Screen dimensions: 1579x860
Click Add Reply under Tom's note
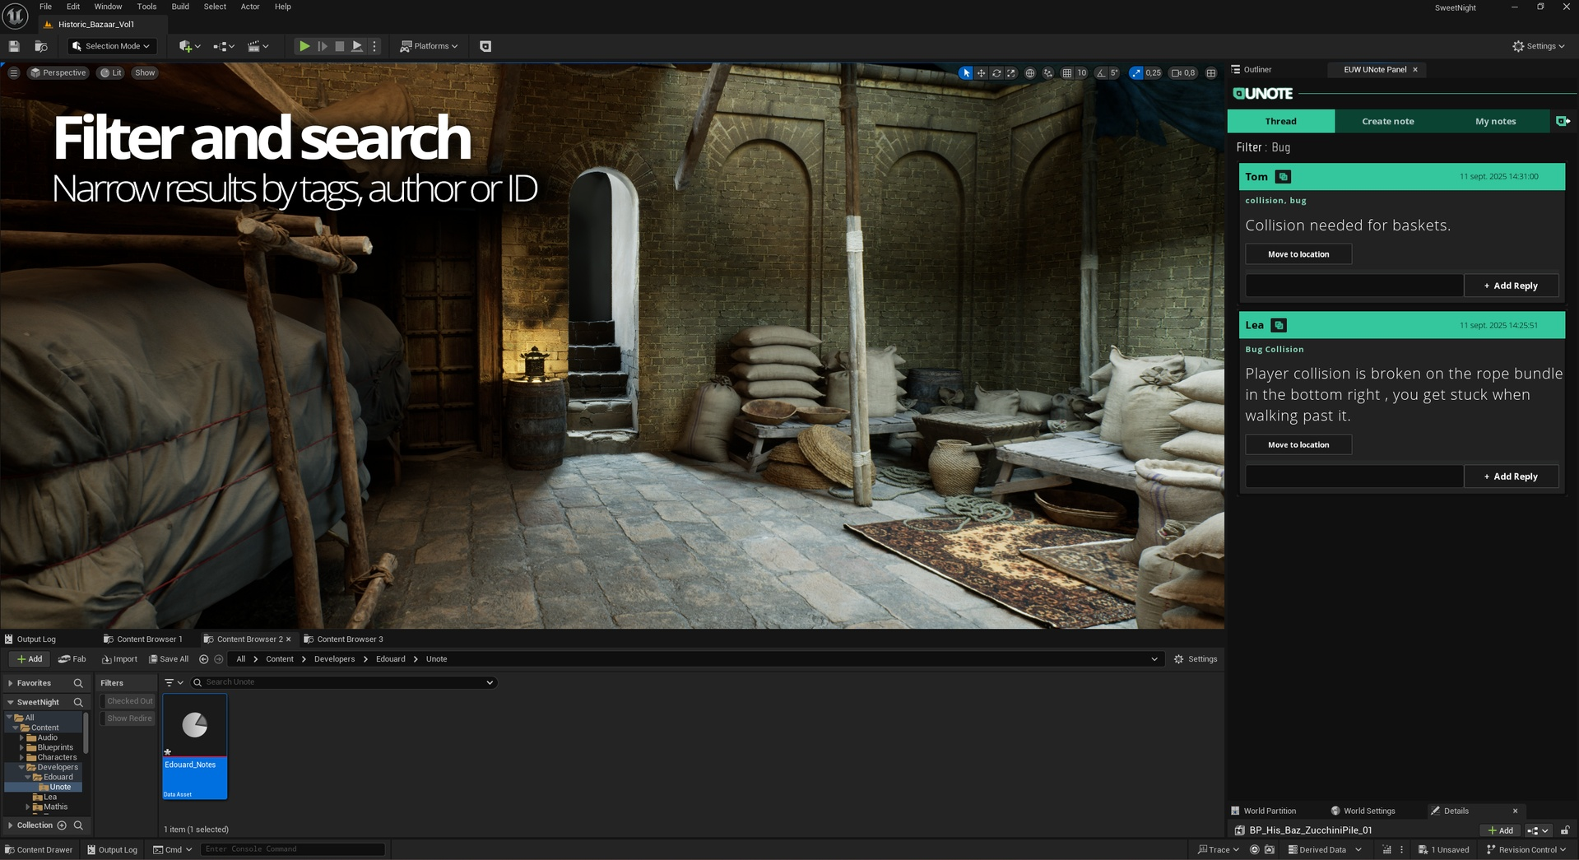point(1510,286)
